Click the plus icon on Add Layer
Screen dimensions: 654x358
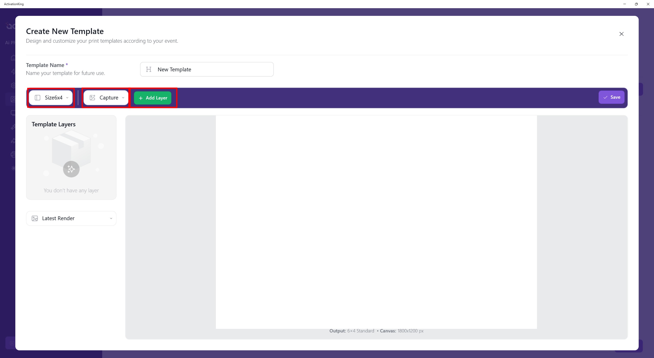(141, 98)
